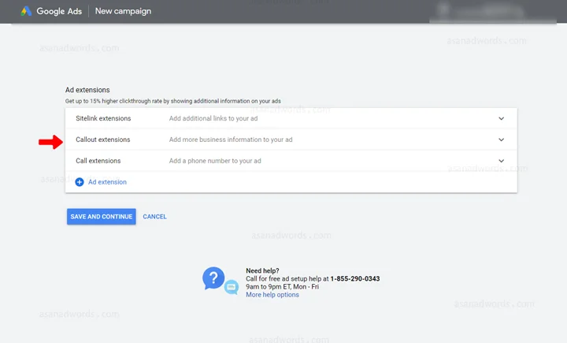Click 'Add more business information to your ad'
This screenshot has height=343, width=567.
click(231, 140)
